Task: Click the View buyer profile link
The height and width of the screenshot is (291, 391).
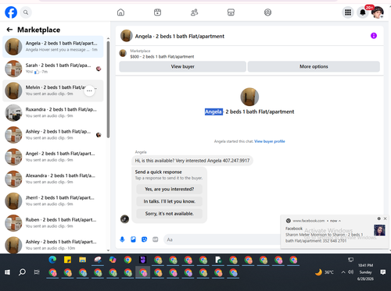Action: 270,141
